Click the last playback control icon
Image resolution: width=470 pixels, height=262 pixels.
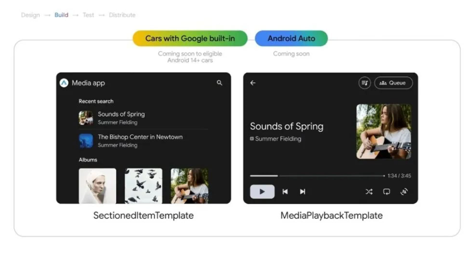click(404, 192)
